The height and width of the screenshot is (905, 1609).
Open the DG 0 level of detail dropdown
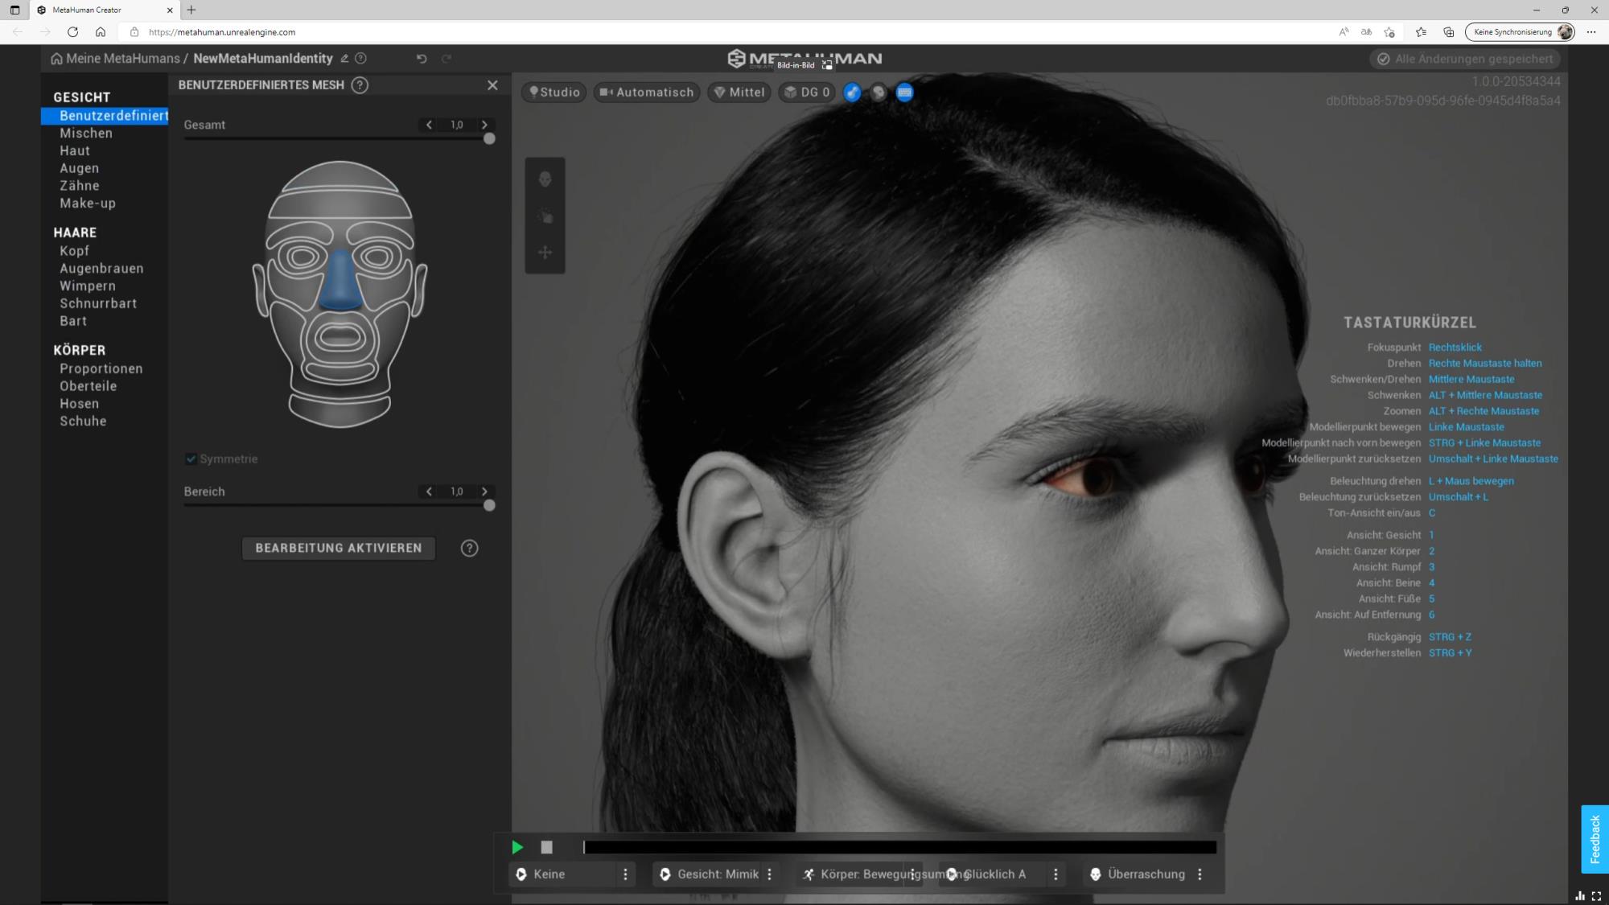[x=807, y=93]
